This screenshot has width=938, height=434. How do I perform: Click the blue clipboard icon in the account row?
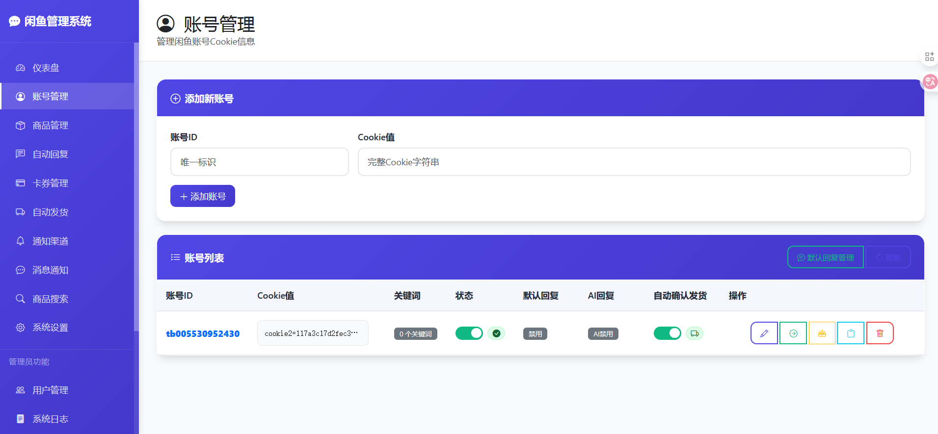(851, 333)
